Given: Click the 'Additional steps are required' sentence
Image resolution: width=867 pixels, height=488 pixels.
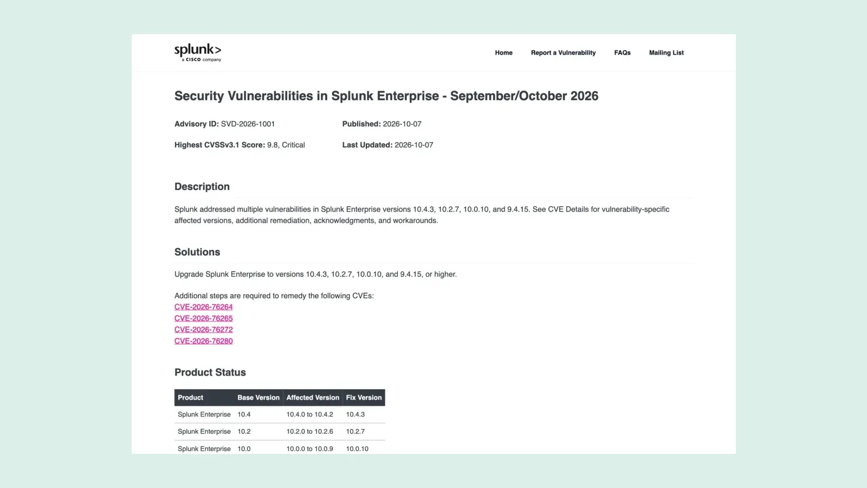Looking at the screenshot, I should (x=274, y=296).
